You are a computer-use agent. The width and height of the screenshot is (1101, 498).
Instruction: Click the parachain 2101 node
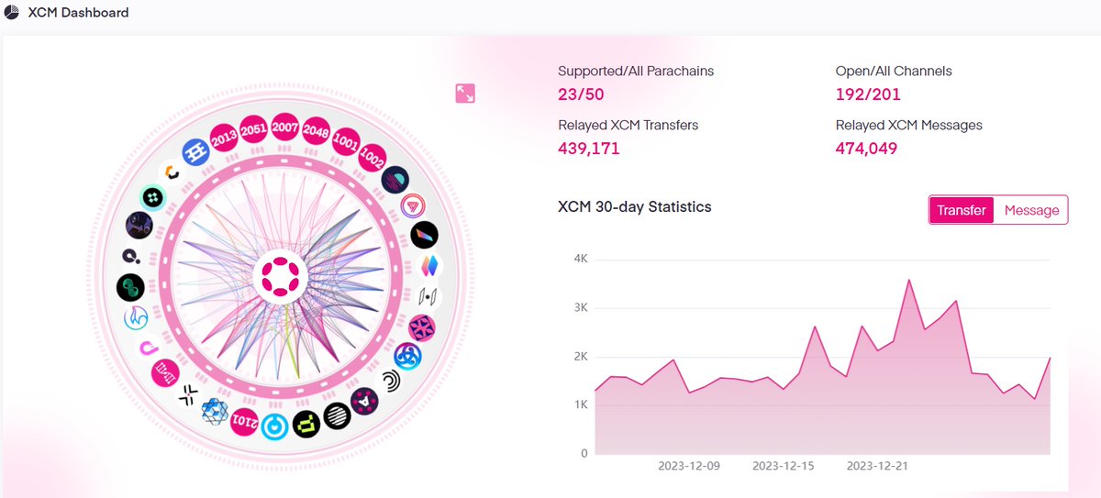[x=244, y=420]
